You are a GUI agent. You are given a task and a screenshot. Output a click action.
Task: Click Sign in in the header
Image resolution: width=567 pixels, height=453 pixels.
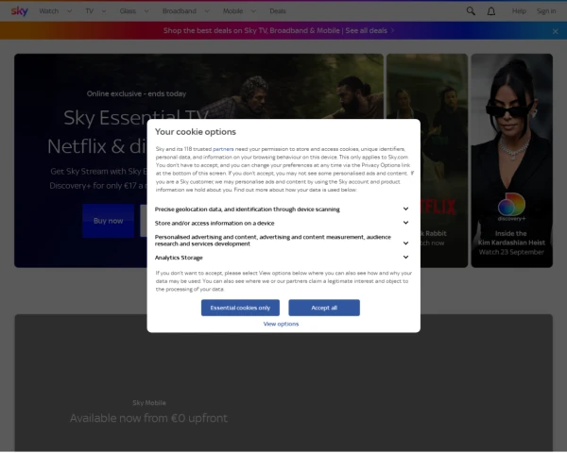(546, 11)
